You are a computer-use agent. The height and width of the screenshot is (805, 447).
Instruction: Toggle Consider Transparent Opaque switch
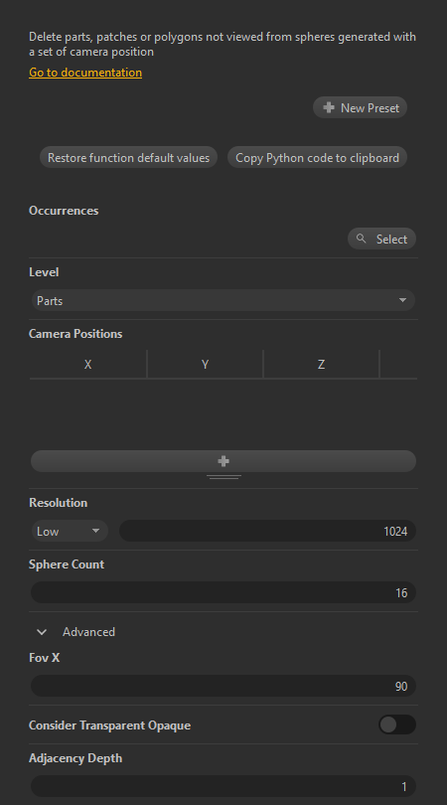point(397,724)
